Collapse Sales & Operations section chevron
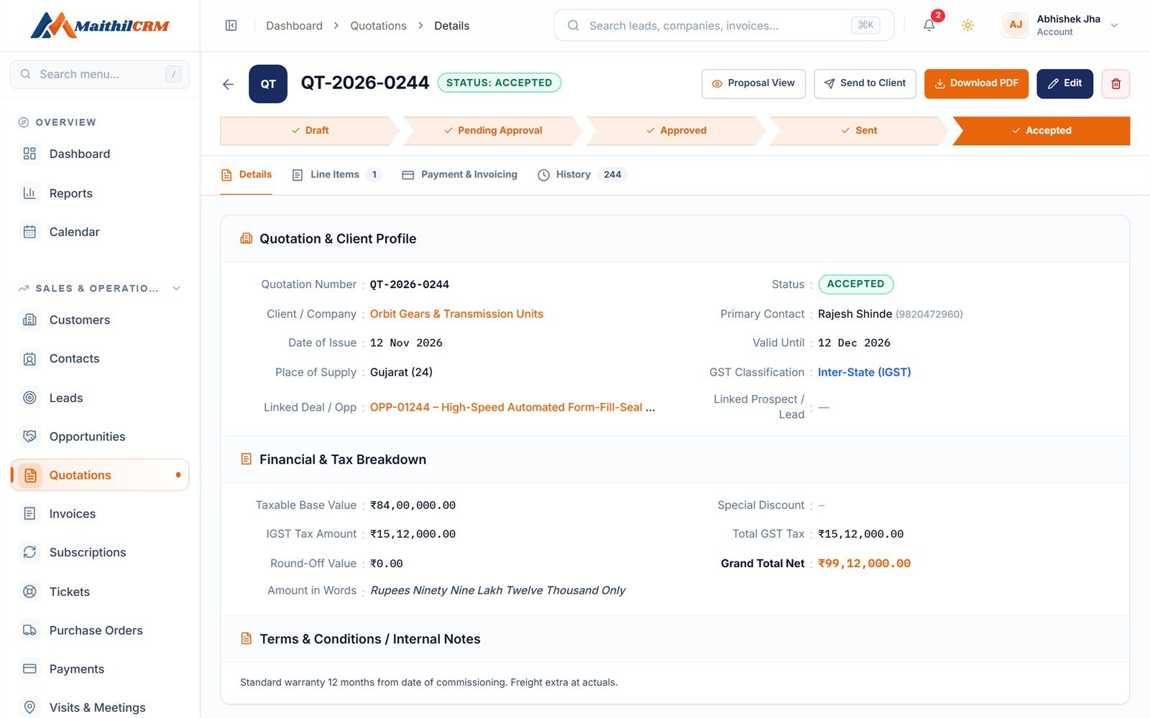The height and width of the screenshot is (718, 1150). click(x=176, y=289)
